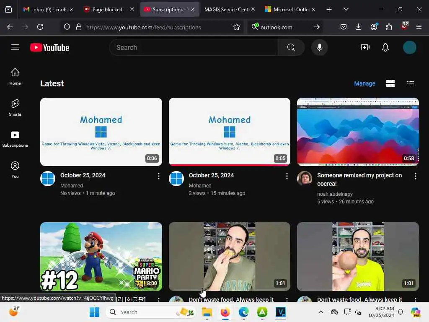Open Subscriptions in sidebar
This screenshot has height=322, width=429.
click(15, 139)
